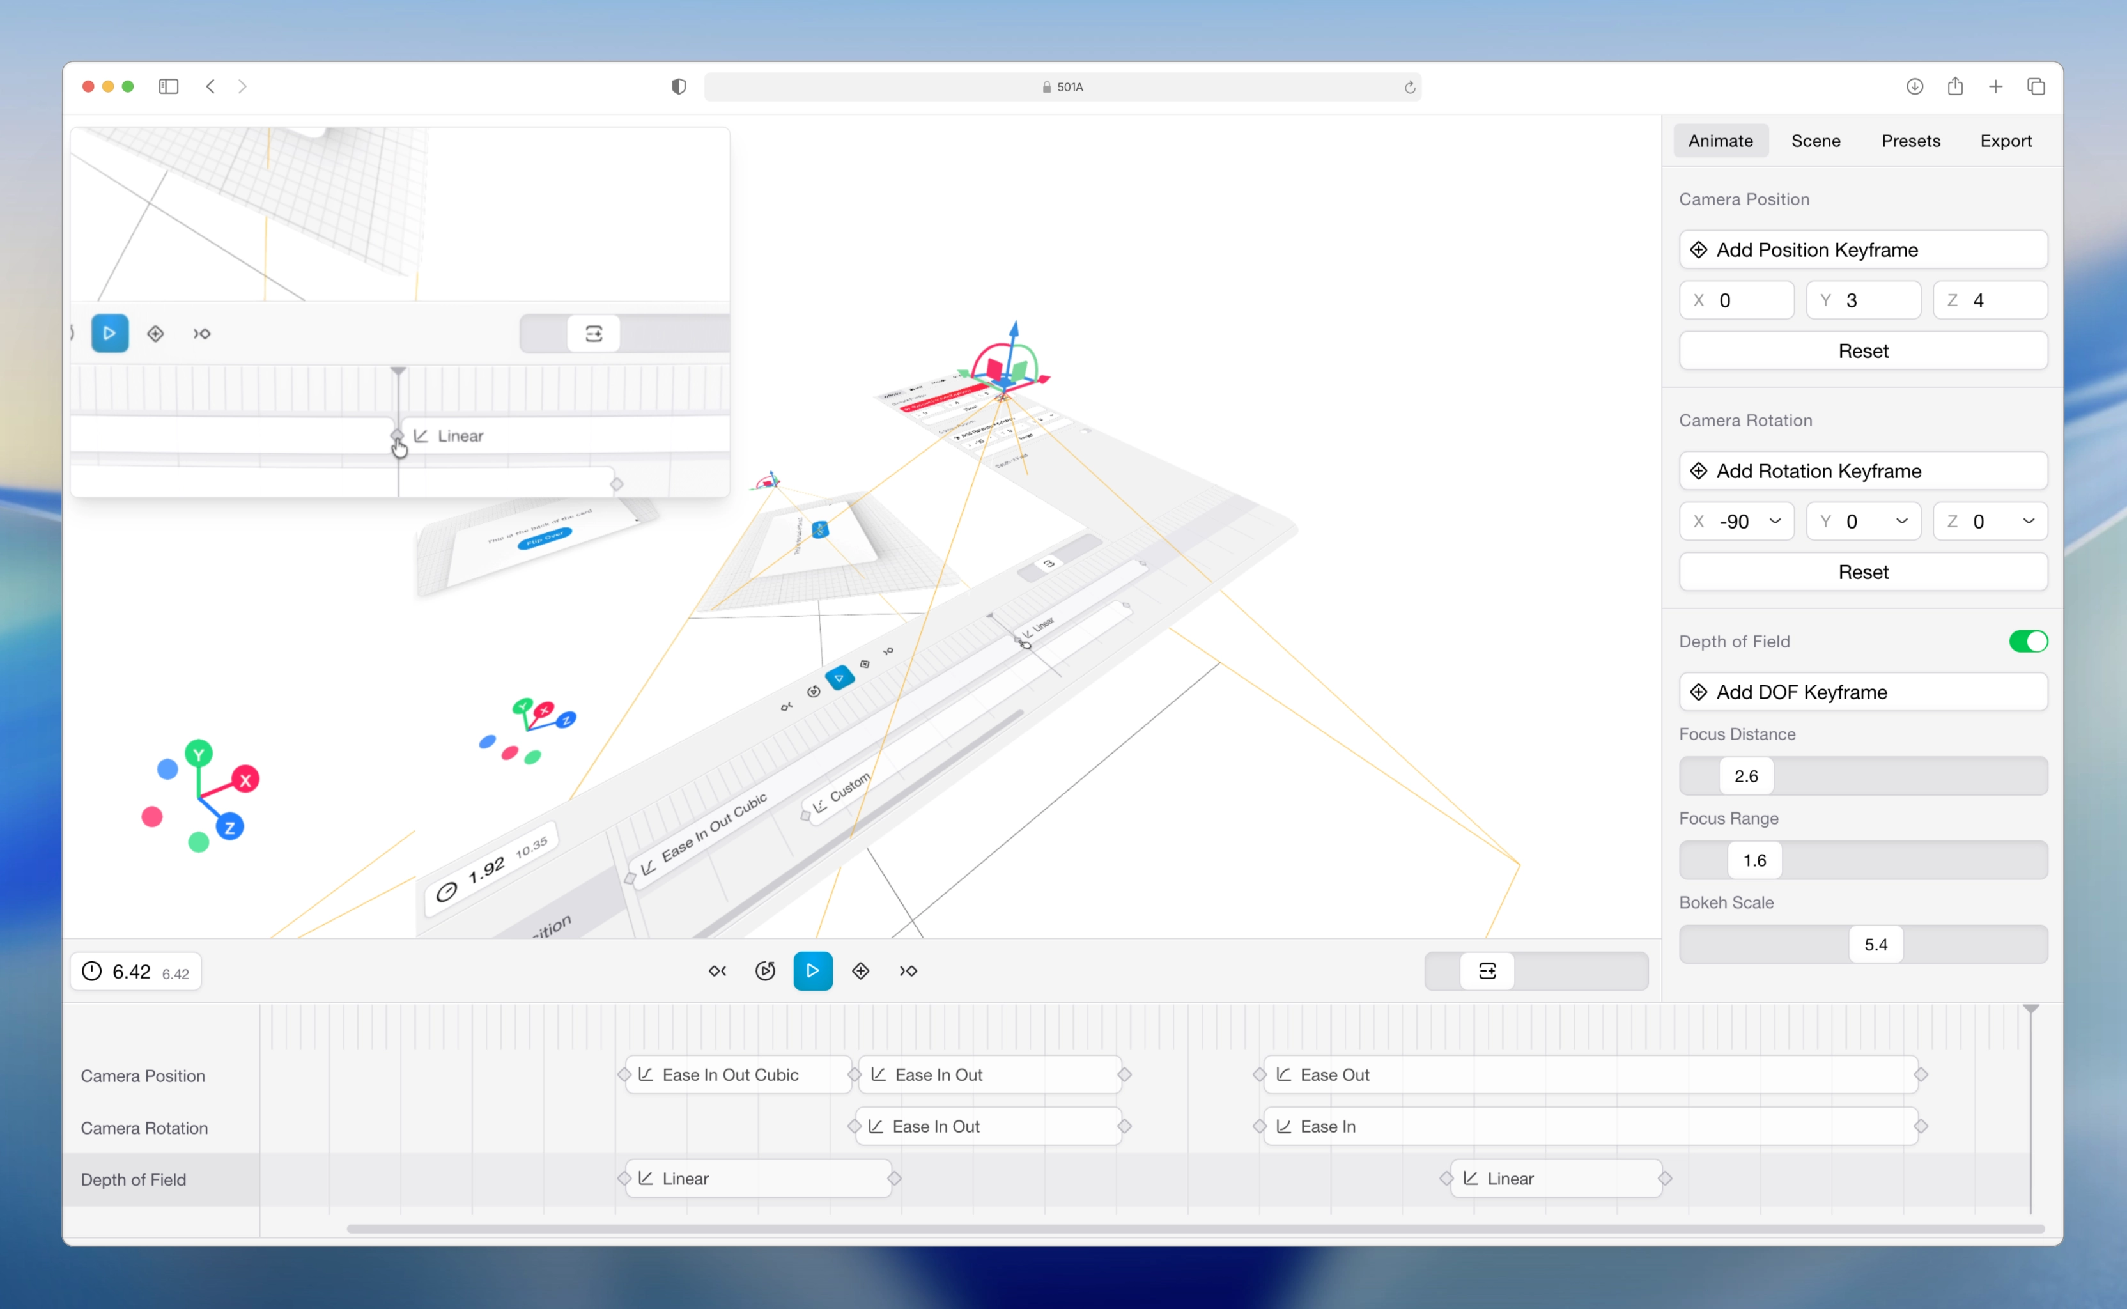Add a Rotation Keyframe
2127x1309 pixels.
(x=1863, y=471)
